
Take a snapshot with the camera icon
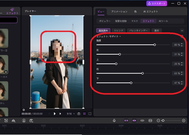[x=79, y=114]
